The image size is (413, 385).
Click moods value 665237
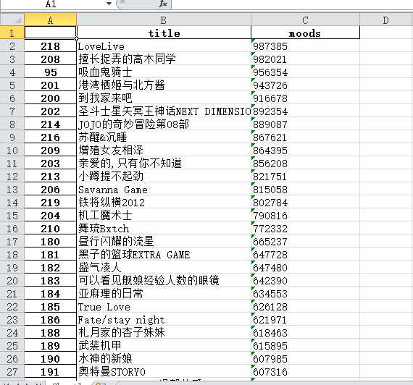(305, 241)
